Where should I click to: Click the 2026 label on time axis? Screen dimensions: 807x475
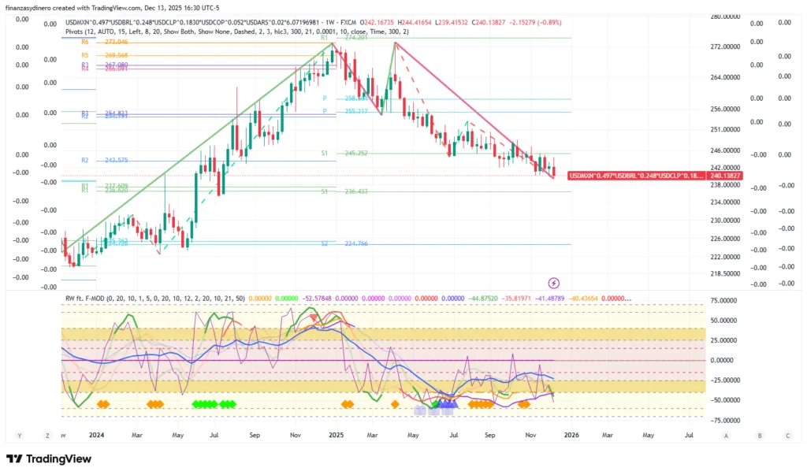[x=571, y=434]
